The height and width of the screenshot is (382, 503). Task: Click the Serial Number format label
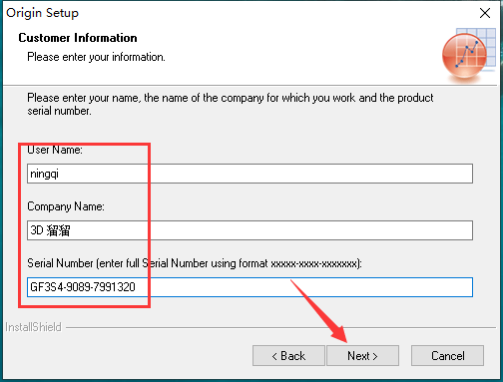pos(195,263)
